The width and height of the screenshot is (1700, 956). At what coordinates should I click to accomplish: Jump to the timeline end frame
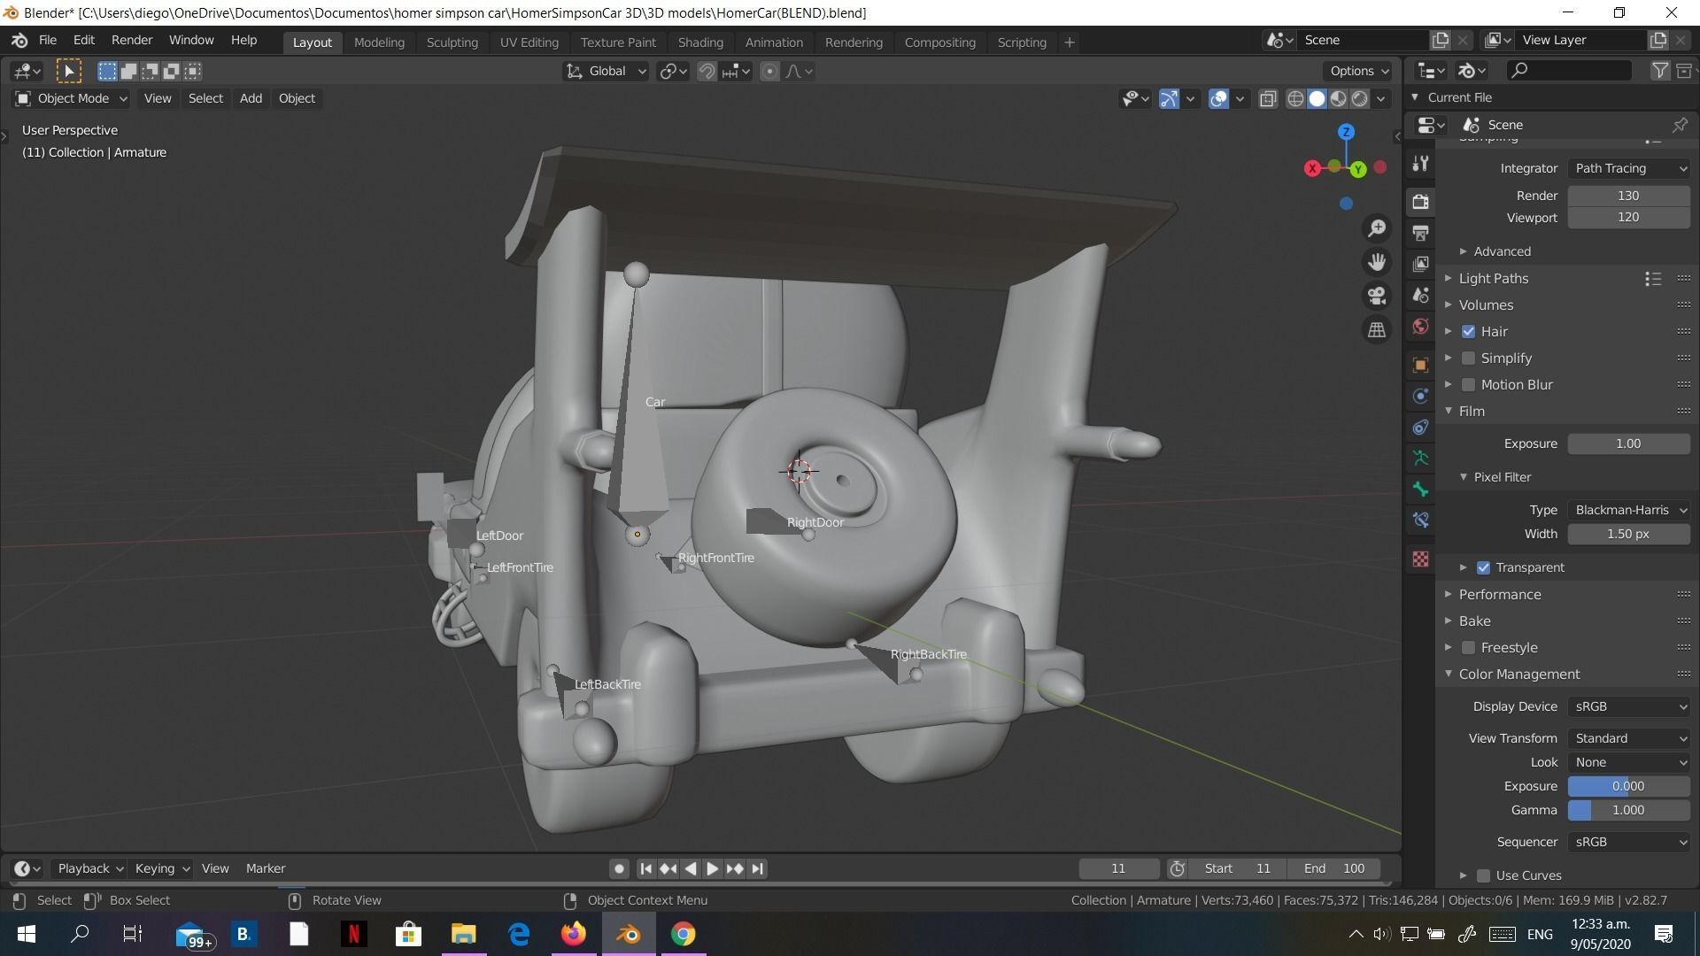(x=757, y=868)
